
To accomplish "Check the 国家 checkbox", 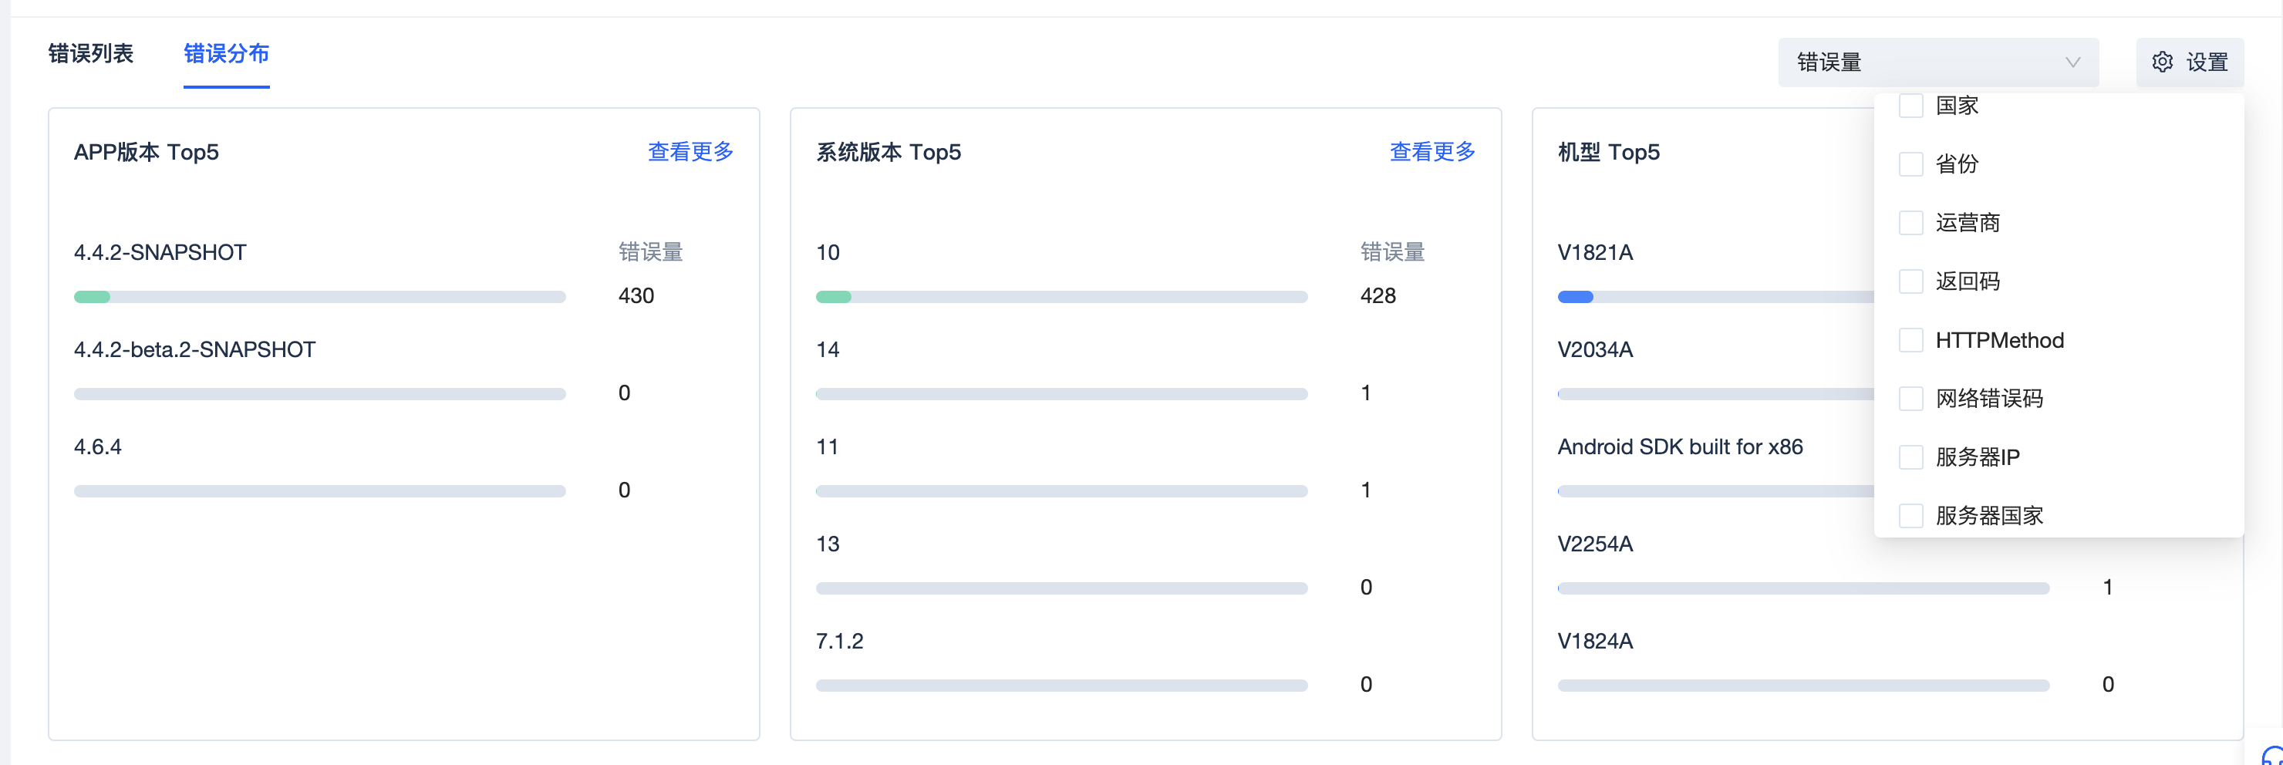I will 1910,106.
